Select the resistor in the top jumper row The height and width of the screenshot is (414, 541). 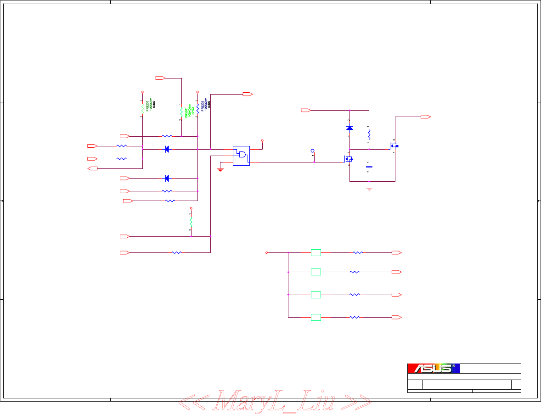click(x=358, y=253)
